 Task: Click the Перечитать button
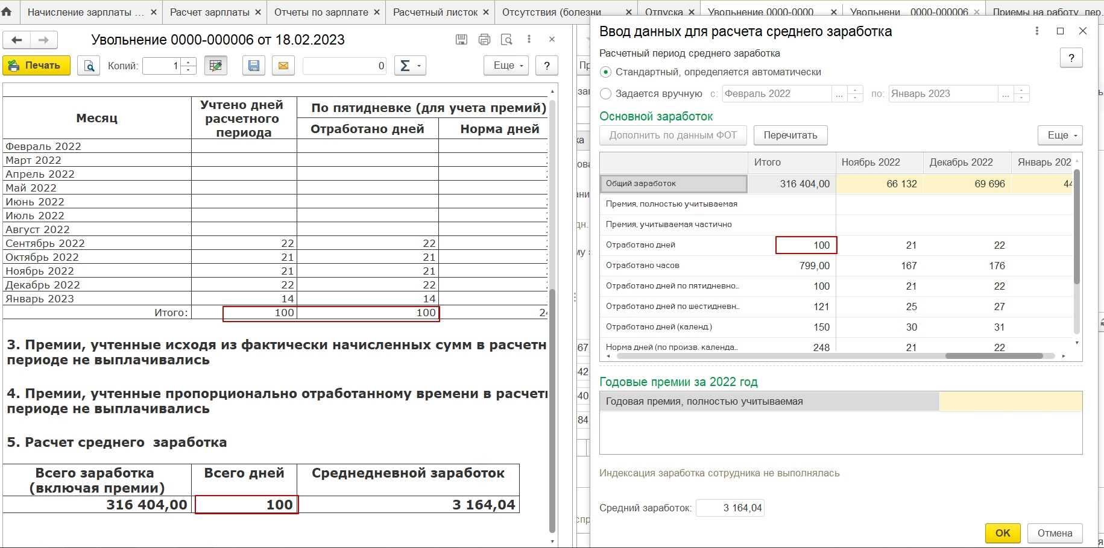[790, 135]
